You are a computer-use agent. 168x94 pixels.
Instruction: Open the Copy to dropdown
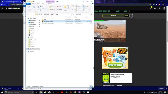click(x=52, y=9)
